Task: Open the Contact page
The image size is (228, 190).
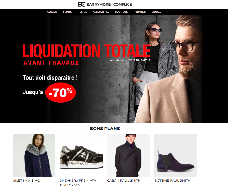Action: (x=157, y=12)
